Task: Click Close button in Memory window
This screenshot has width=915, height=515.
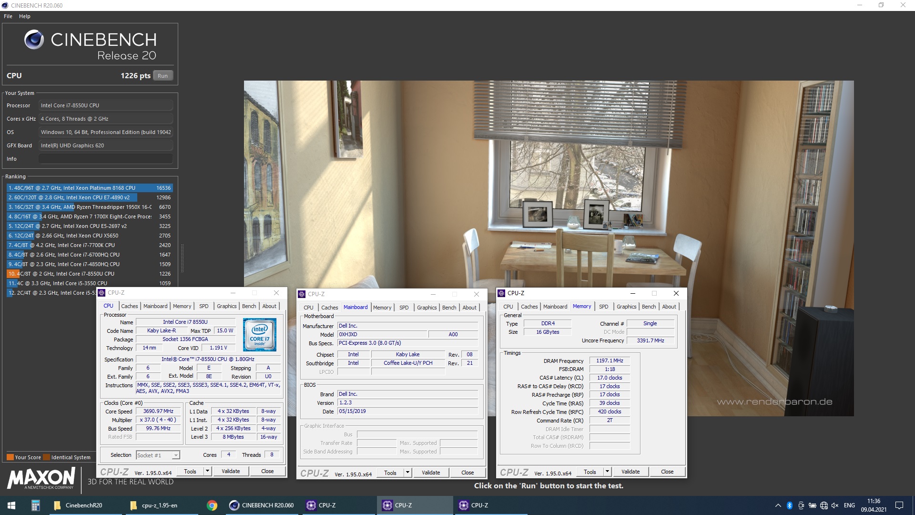Action: coord(667,472)
